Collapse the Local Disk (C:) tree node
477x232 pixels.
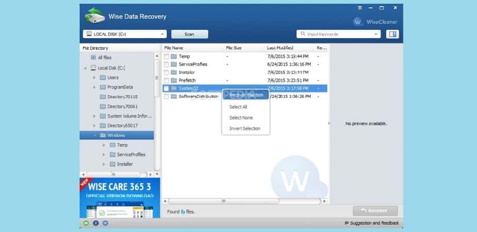85,68
